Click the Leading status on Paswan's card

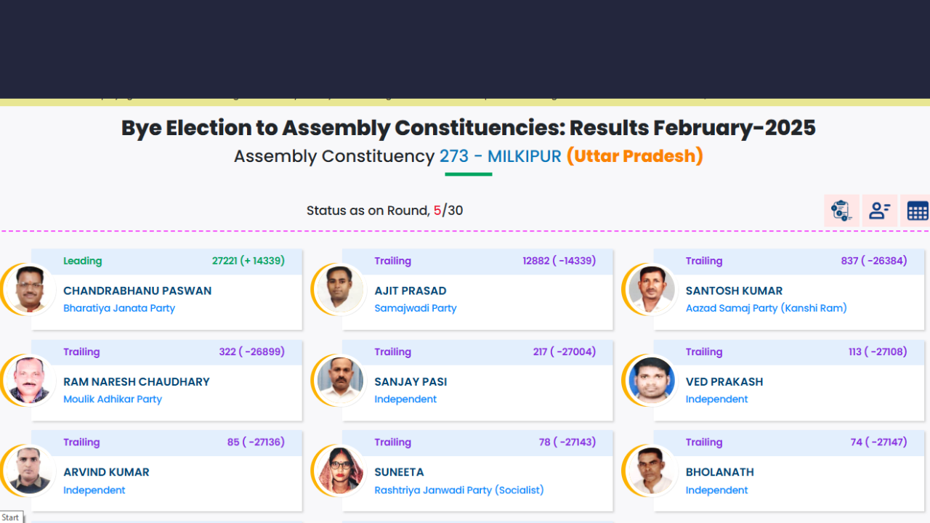coord(83,261)
